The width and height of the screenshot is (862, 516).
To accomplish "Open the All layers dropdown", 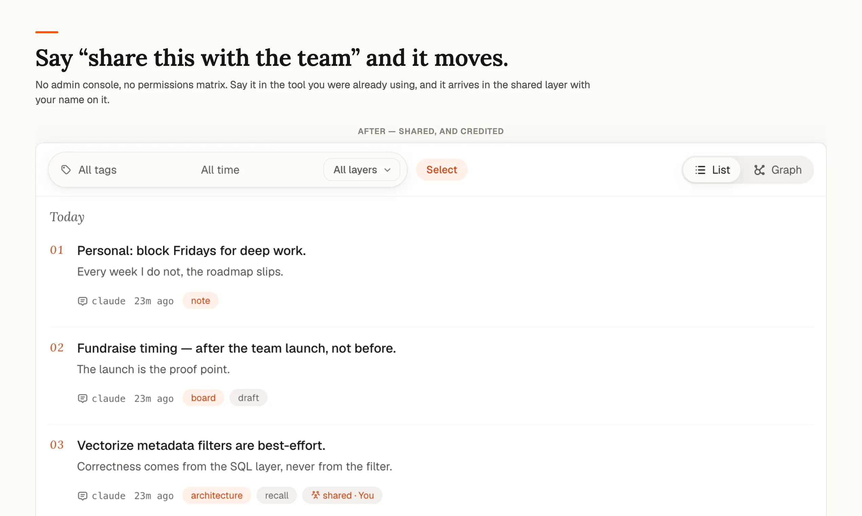I will coord(362,170).
